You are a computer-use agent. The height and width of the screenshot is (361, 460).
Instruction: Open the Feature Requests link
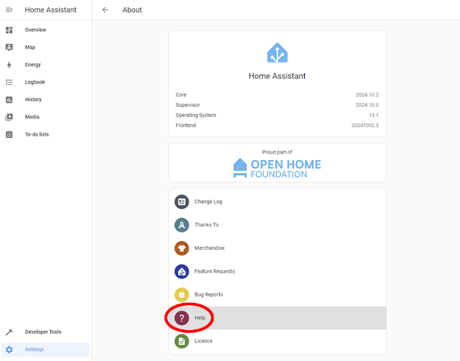pos(215,271)
